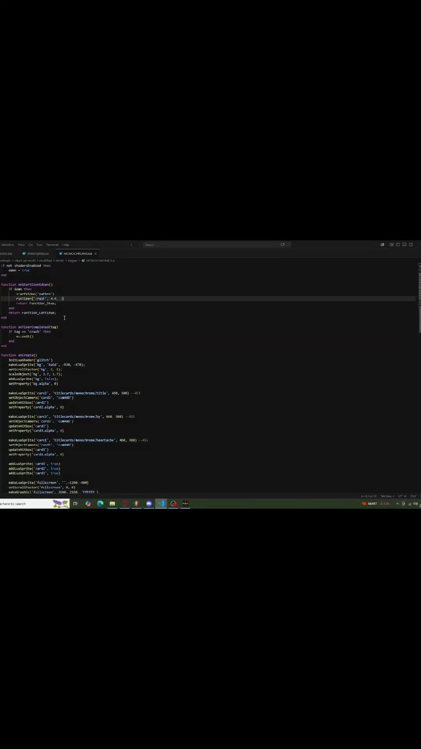Show hidden system tray icons chevron
Image resolution: width=421 pixels, height=749 pixels.
click(x=397, y=504)
